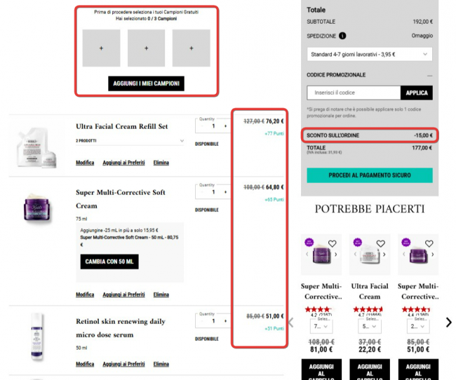Click Elimina for Super Multi-Corrective Soft Cream

pos(161,294)
